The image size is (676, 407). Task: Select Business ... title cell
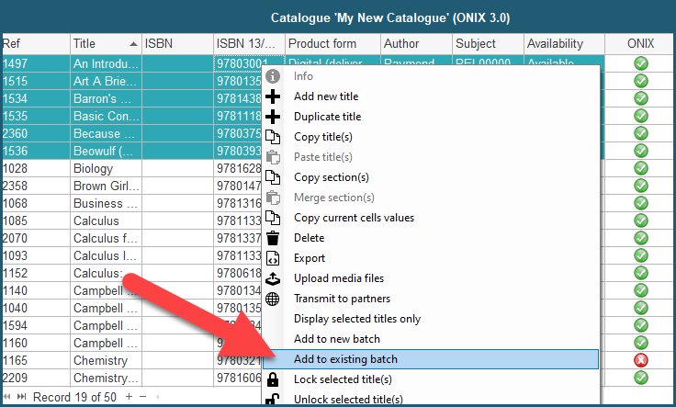coord(106,204)
